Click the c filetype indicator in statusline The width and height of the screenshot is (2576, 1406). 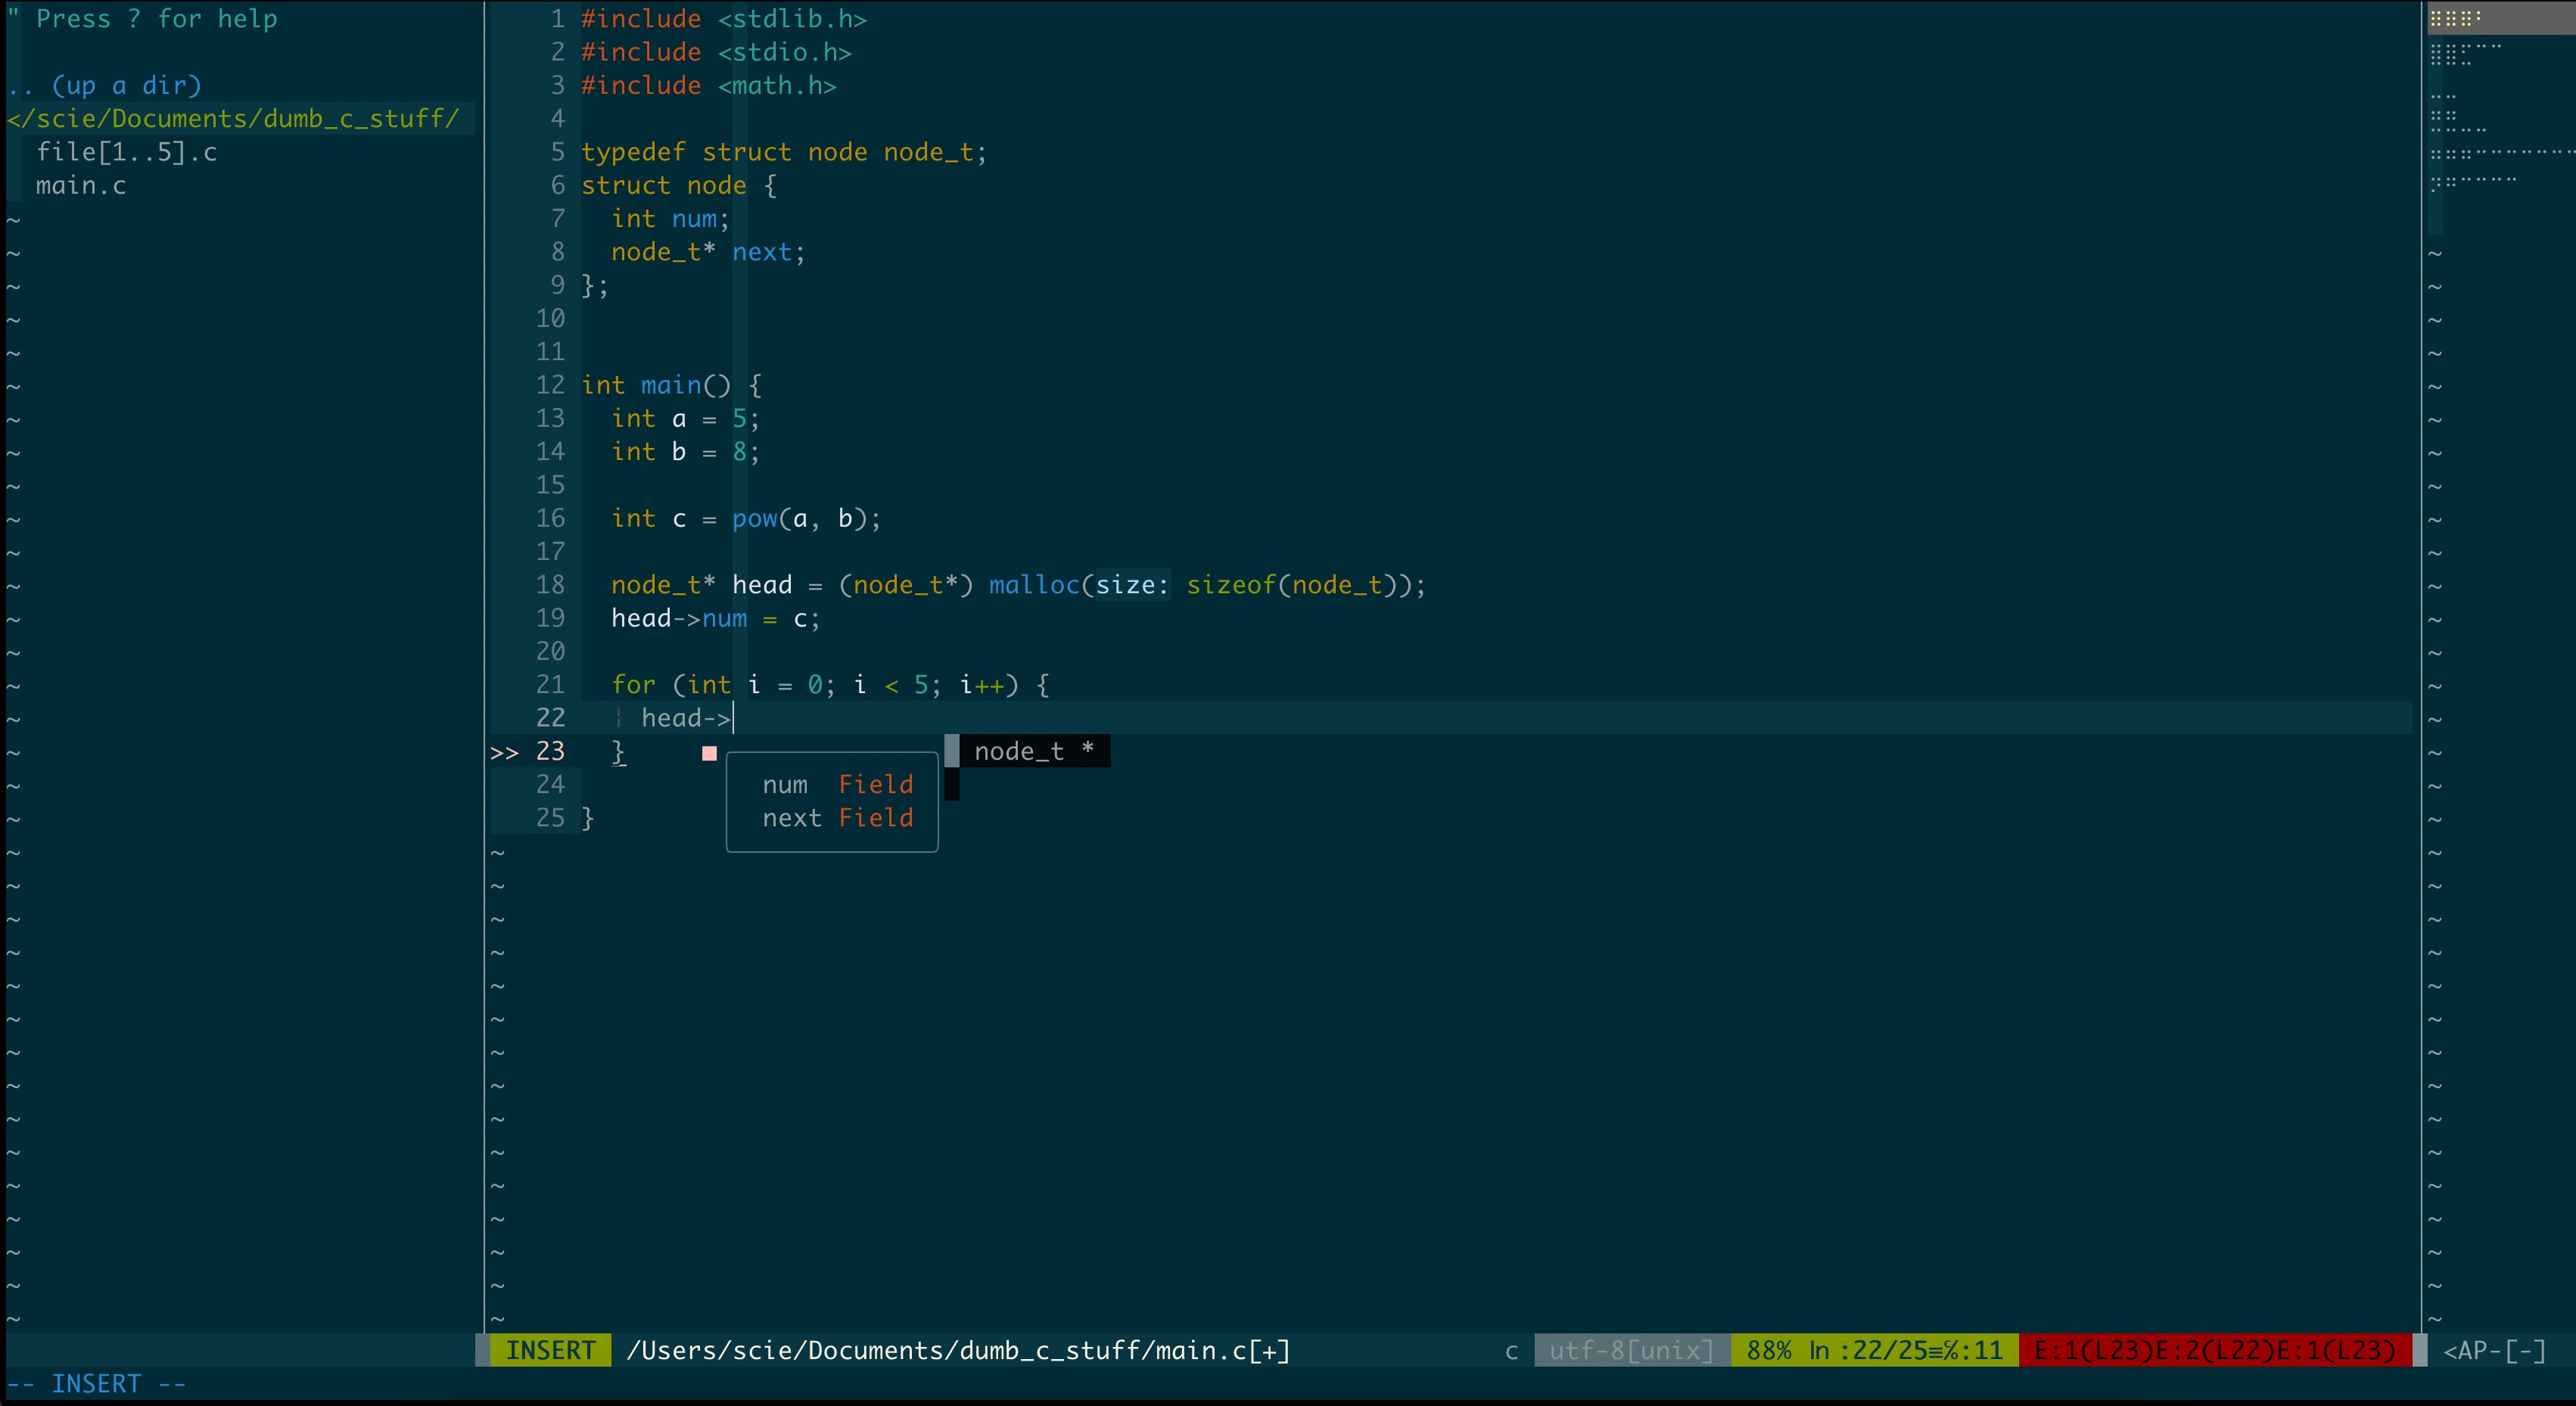[1511, 1351]
